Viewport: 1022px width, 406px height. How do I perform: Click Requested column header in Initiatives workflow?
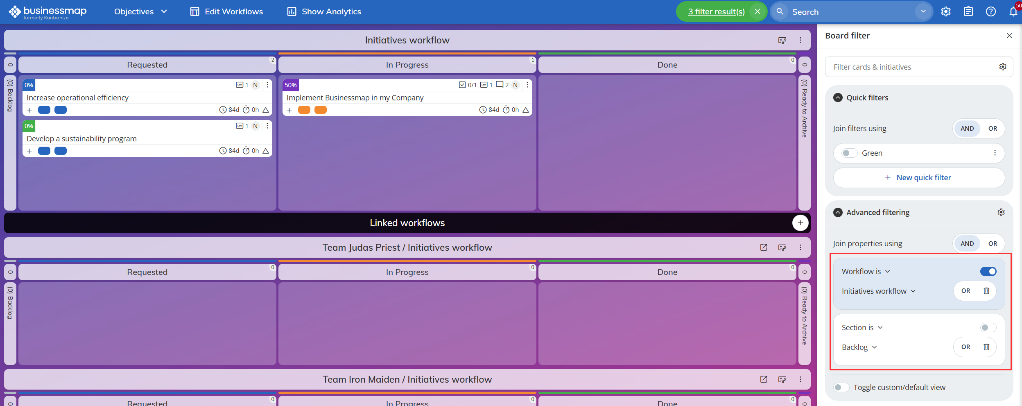tap(147, 65)
